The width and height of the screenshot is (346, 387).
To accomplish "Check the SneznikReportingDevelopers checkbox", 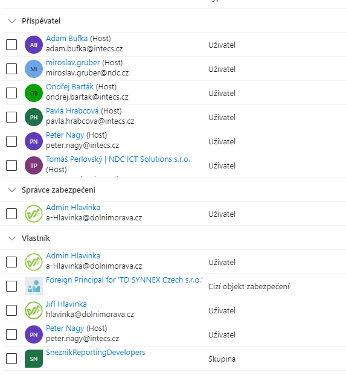I will coord(11,359).
